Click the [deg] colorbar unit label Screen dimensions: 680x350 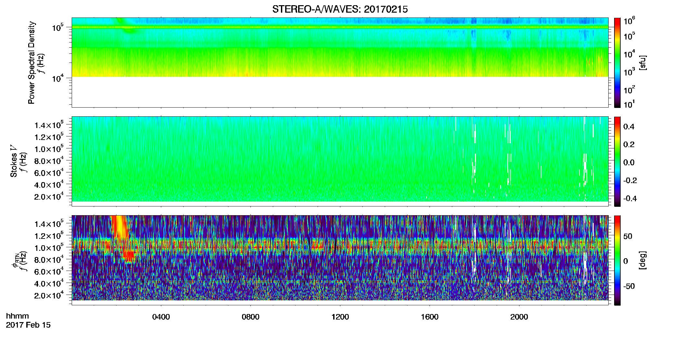point(642,260)
